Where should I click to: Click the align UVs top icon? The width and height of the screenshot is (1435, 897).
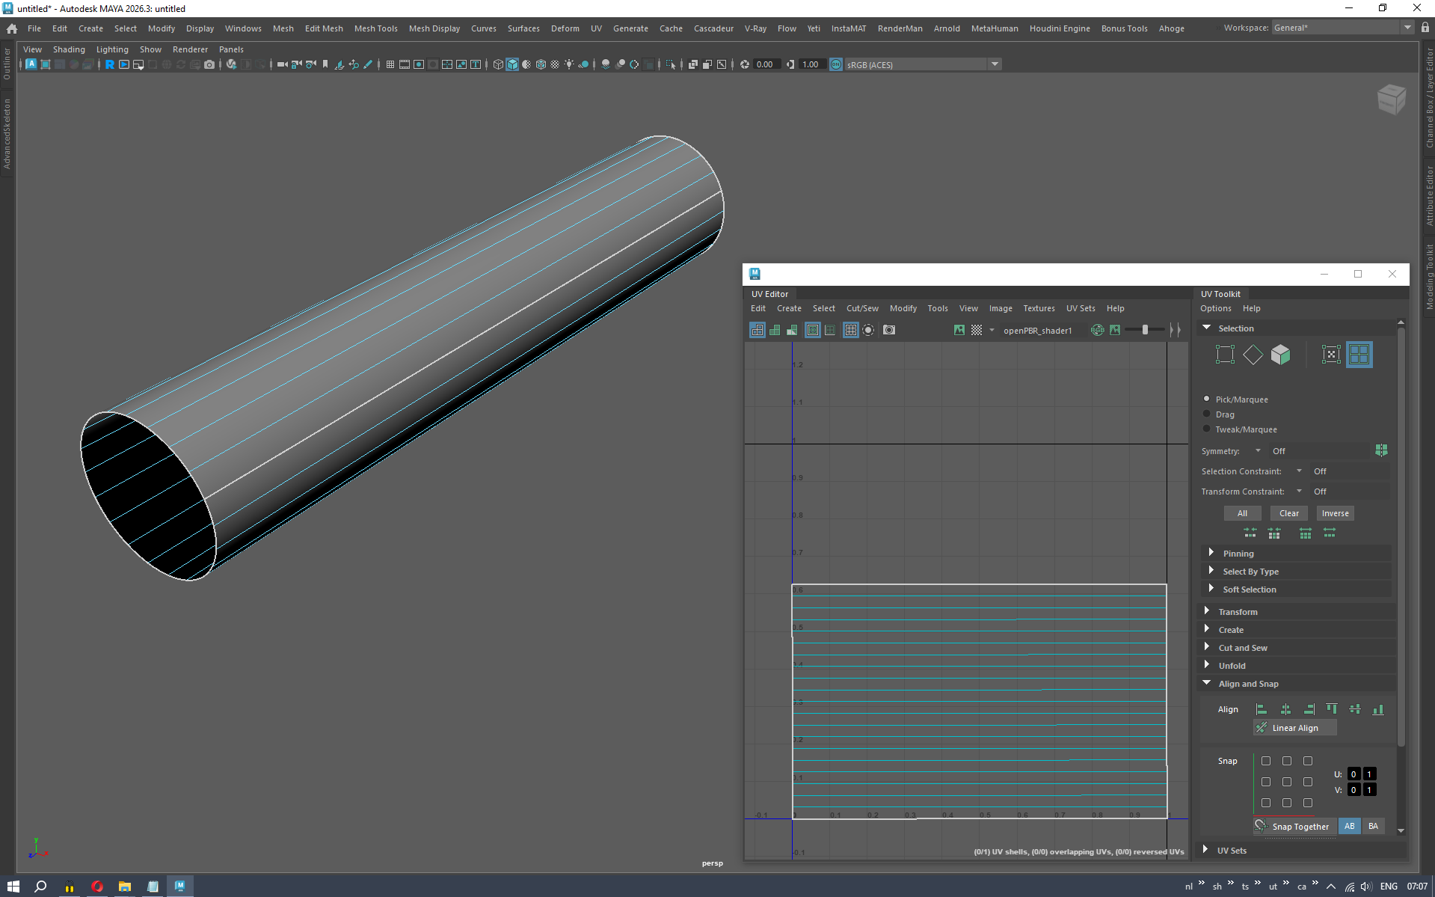click(1331, 709)
